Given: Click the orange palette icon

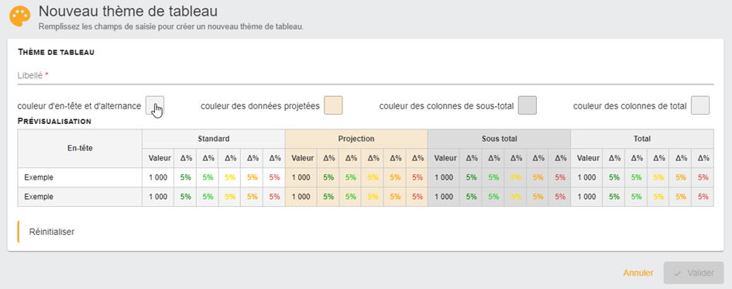Looking at the screenshot, I should (20, 17).
